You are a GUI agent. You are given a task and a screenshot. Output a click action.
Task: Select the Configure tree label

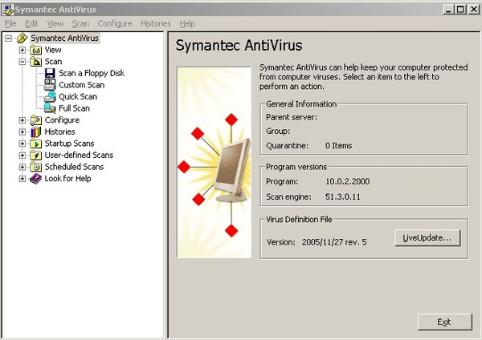(62, 120)
